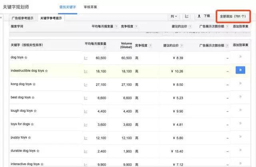Click the trend chart icon for 'durable dog toys'
This screenshot has width=256, height=167.
pos(86,151)
